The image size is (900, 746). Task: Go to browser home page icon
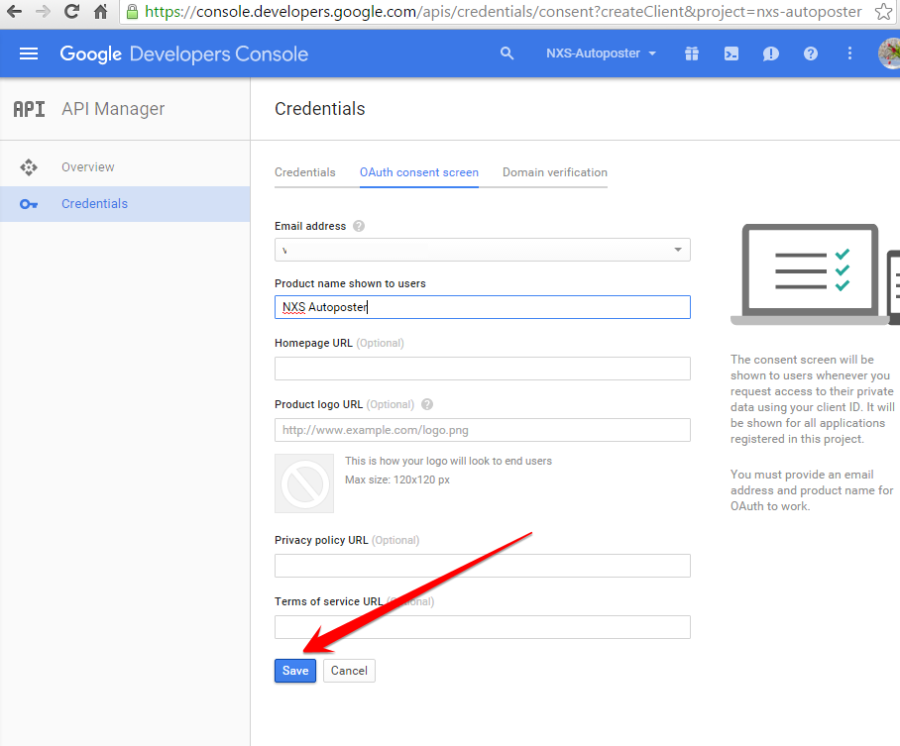coord(101,12)
